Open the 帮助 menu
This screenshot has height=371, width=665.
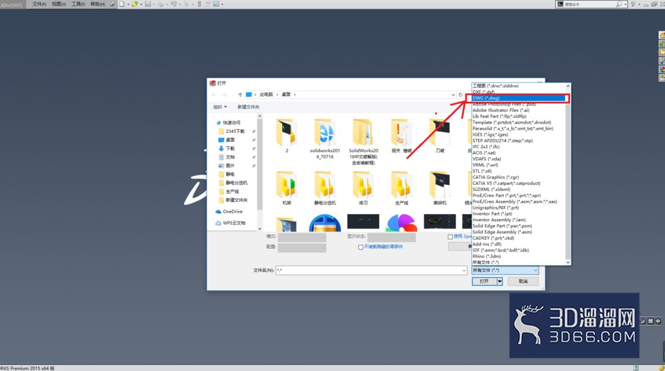coord(98,4)
